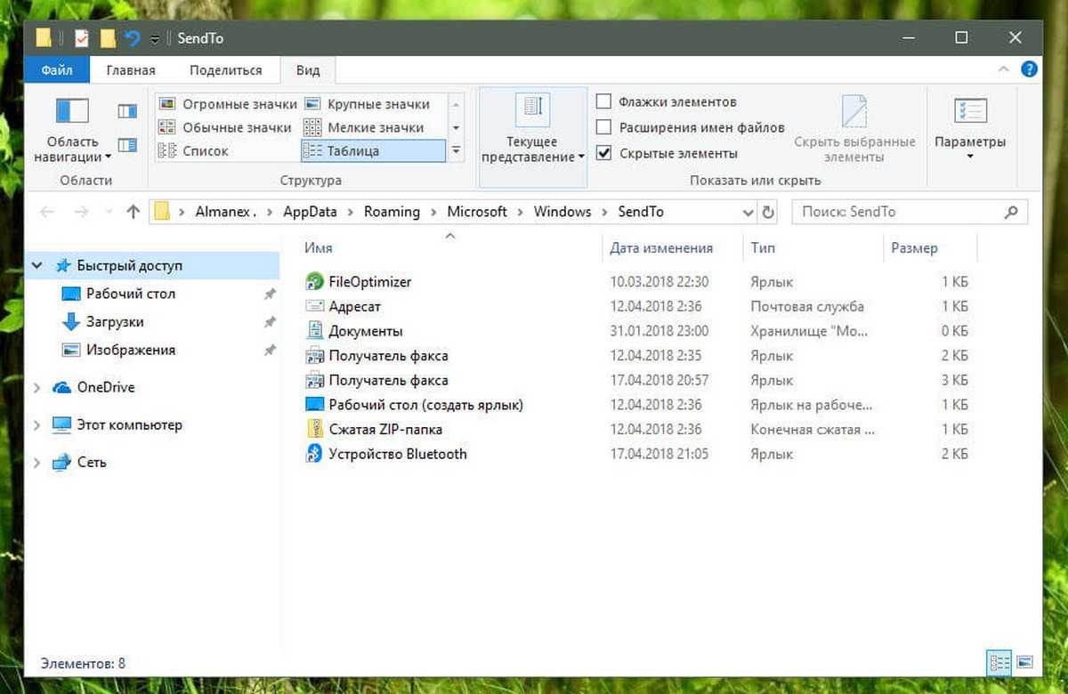
Task: Expand the Этот компьютер tree node
Action: tap(36, 425)
